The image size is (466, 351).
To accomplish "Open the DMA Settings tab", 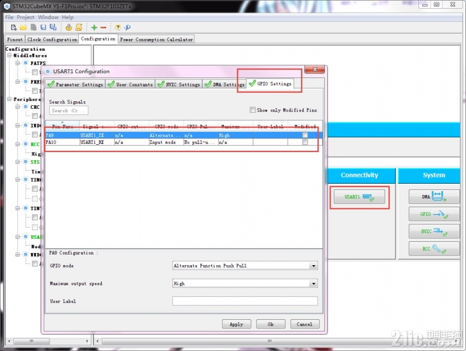I will 224,84.
